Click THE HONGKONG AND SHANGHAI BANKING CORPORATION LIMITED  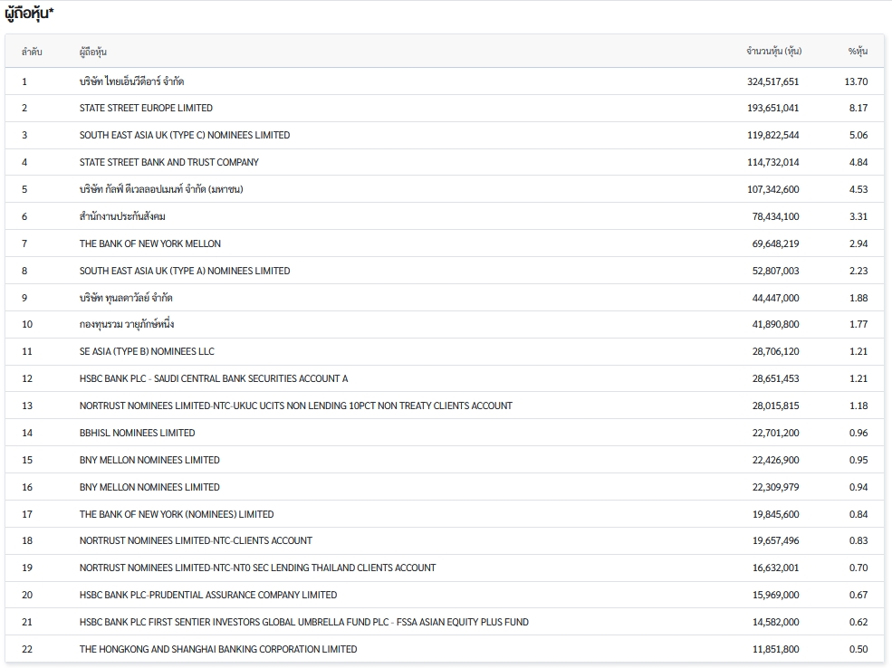click(218, 649)
